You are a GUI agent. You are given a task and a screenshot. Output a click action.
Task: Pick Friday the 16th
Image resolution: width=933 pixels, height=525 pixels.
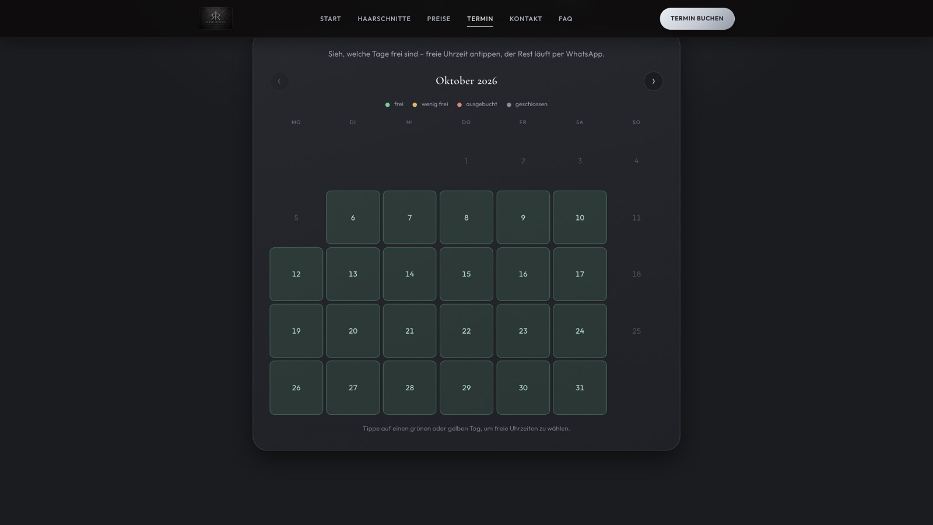(x=523, y=274)
